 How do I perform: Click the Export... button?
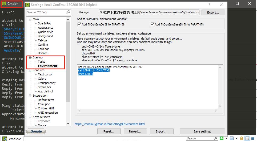coord(213,12)
